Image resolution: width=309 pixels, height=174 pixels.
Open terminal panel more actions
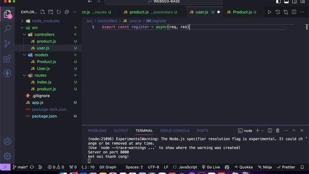[286, 130]
